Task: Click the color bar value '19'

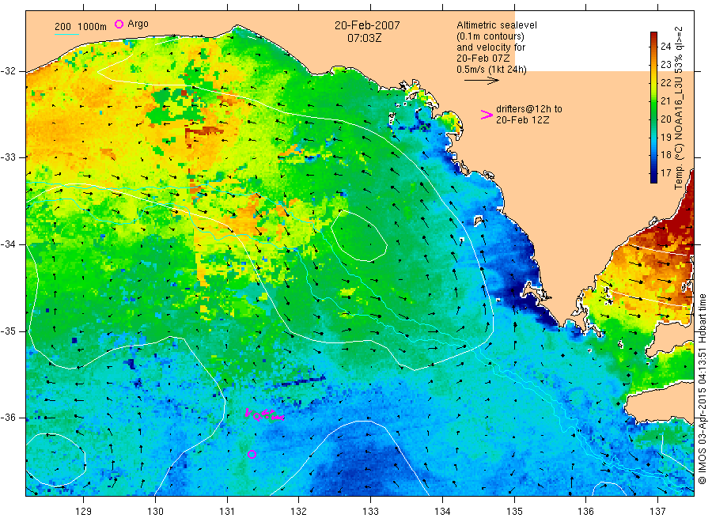Action: (665, 137)
